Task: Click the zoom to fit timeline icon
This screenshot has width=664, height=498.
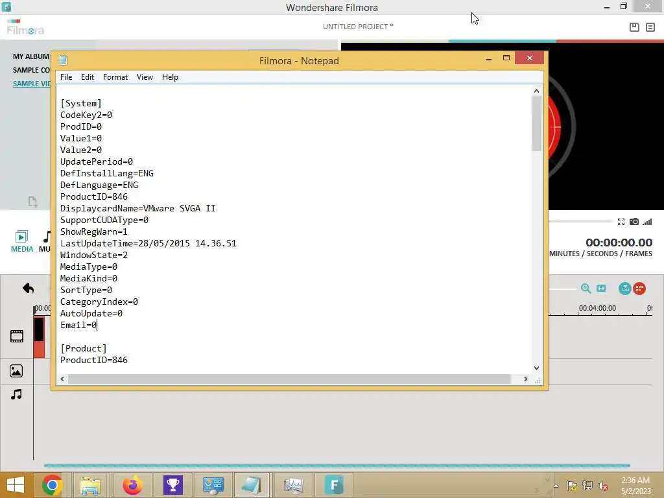Action: [x=601, y=289]
